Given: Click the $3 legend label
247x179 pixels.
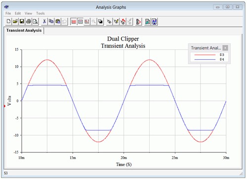Looking at the screenshot, I should (x=222, y=55).
